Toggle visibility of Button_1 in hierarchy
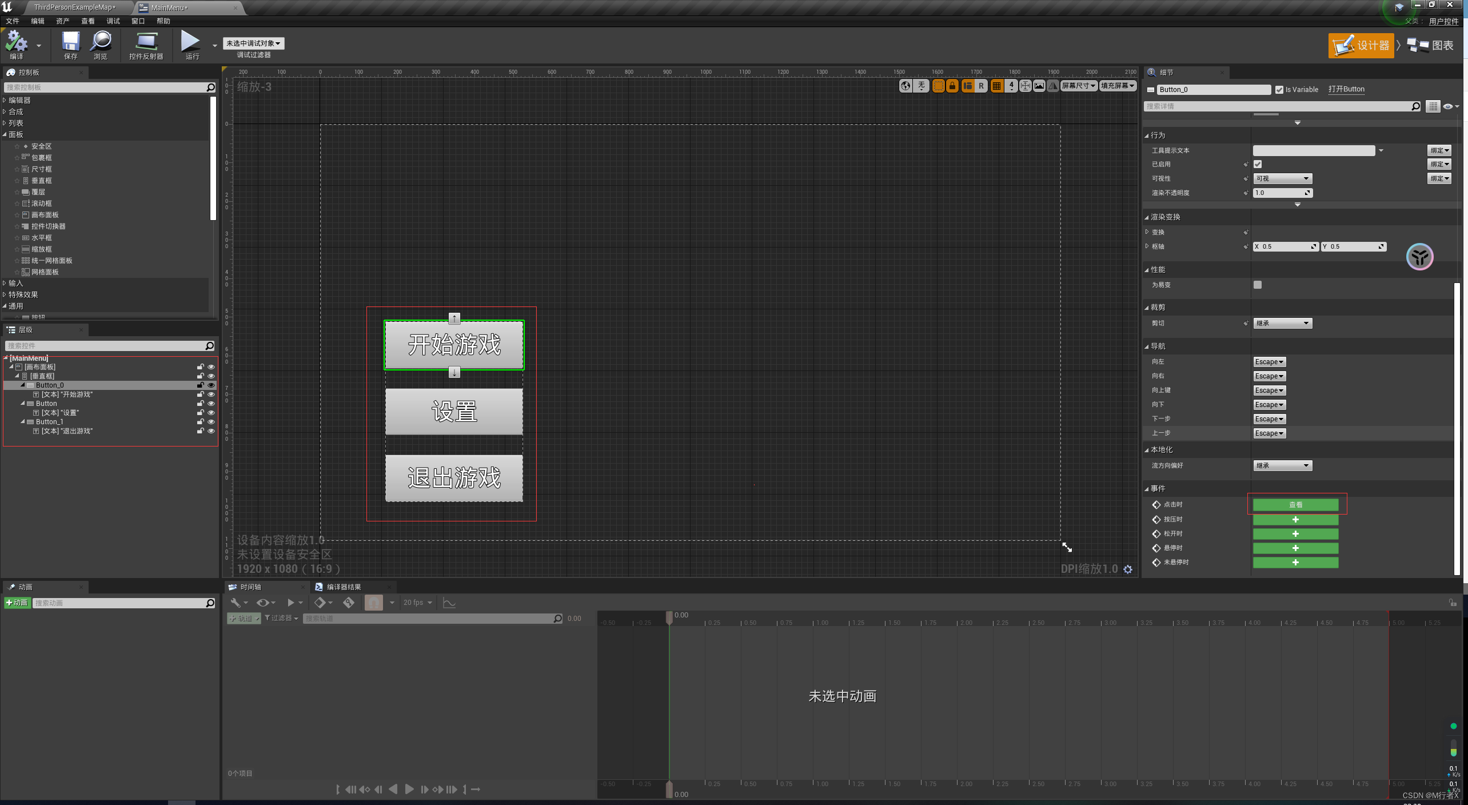 tap(211, 422)
